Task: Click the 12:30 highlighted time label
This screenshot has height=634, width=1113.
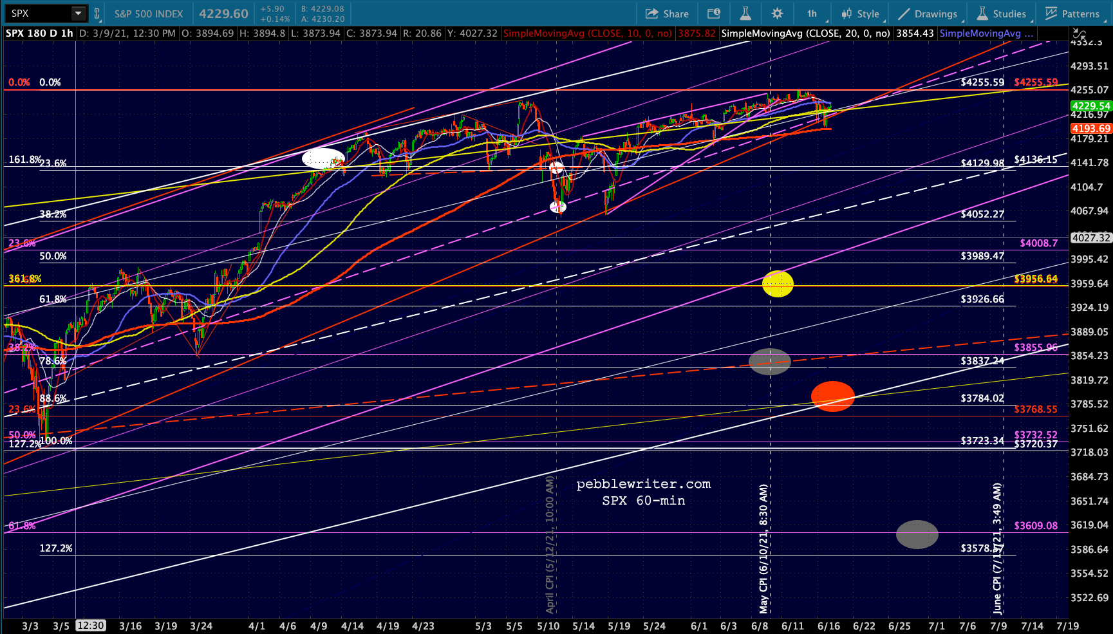Action: pos(90,626)
